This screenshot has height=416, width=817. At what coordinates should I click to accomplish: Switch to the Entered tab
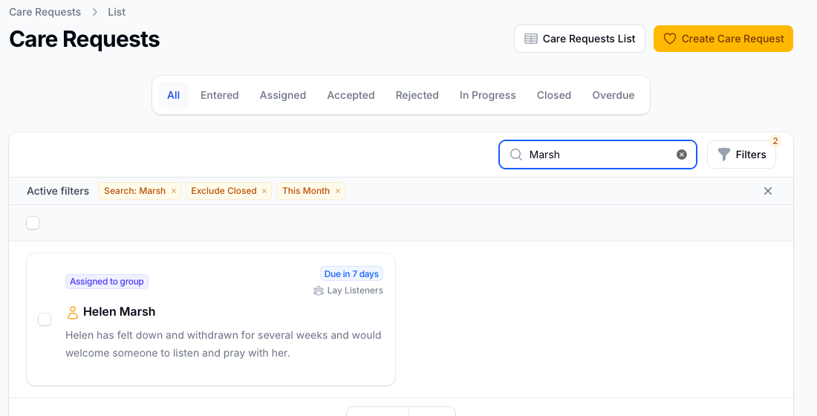[x=219, y=95]
